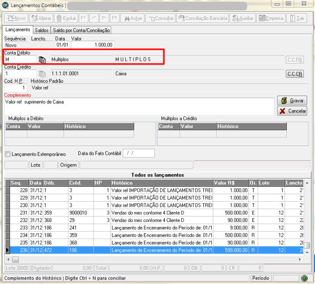Open the Conta Débito account lookup icon
Viewport: 315px width, 284px height.
click(42, 60)
